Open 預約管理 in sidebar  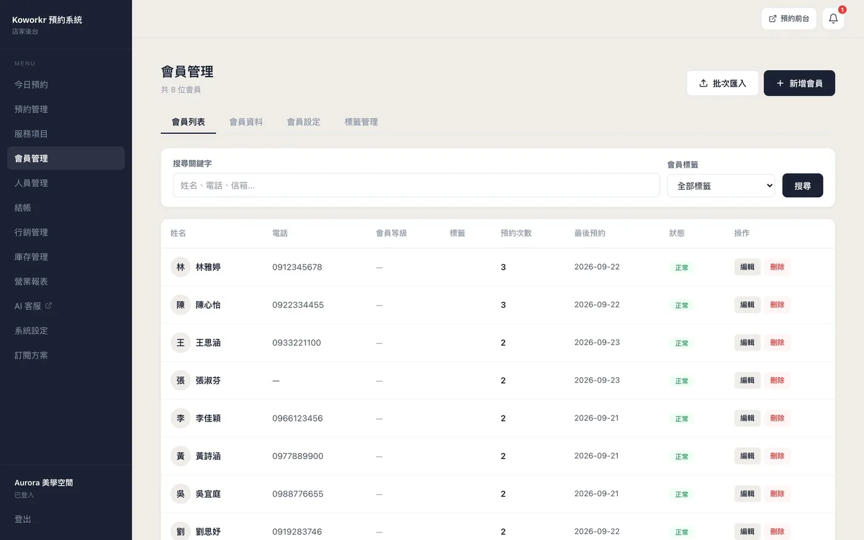(x=66, y=109)
